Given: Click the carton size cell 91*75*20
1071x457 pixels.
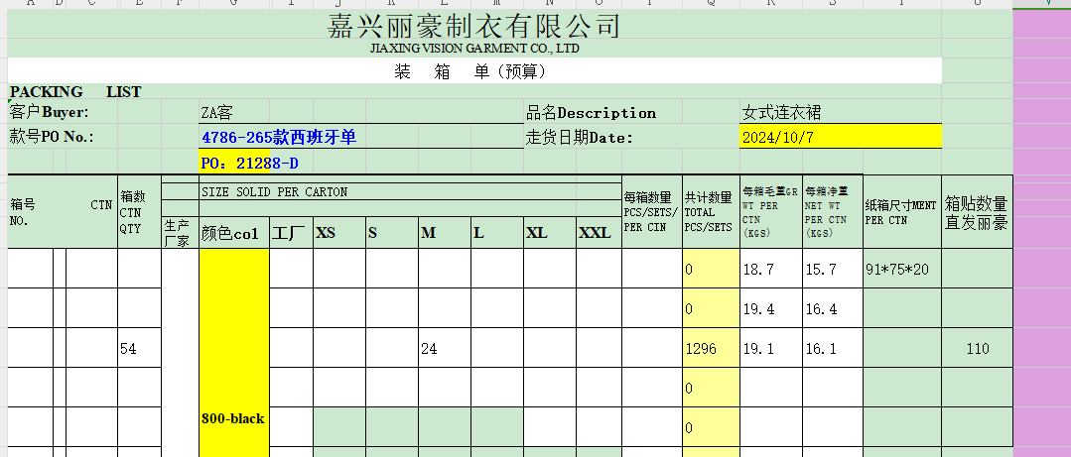Looking at the screenshot, I should (901, 270).
